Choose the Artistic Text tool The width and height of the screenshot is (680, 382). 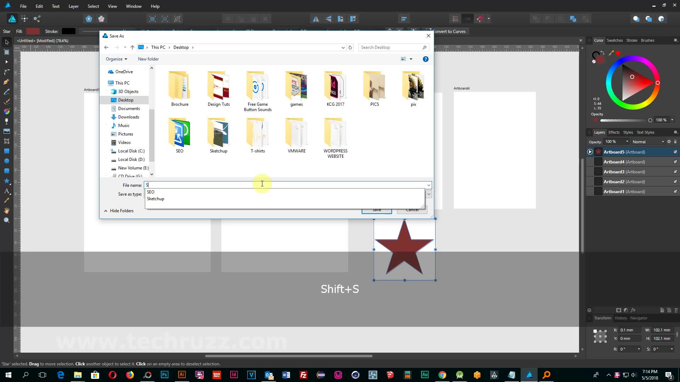coord(6,191)
